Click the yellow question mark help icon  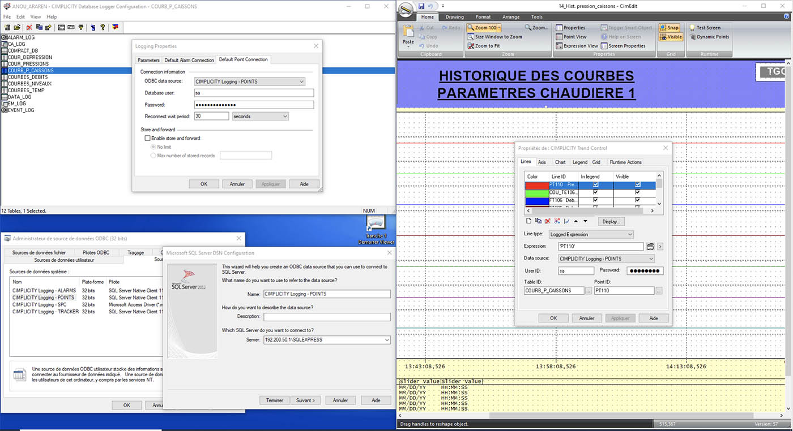pos(103,27)
